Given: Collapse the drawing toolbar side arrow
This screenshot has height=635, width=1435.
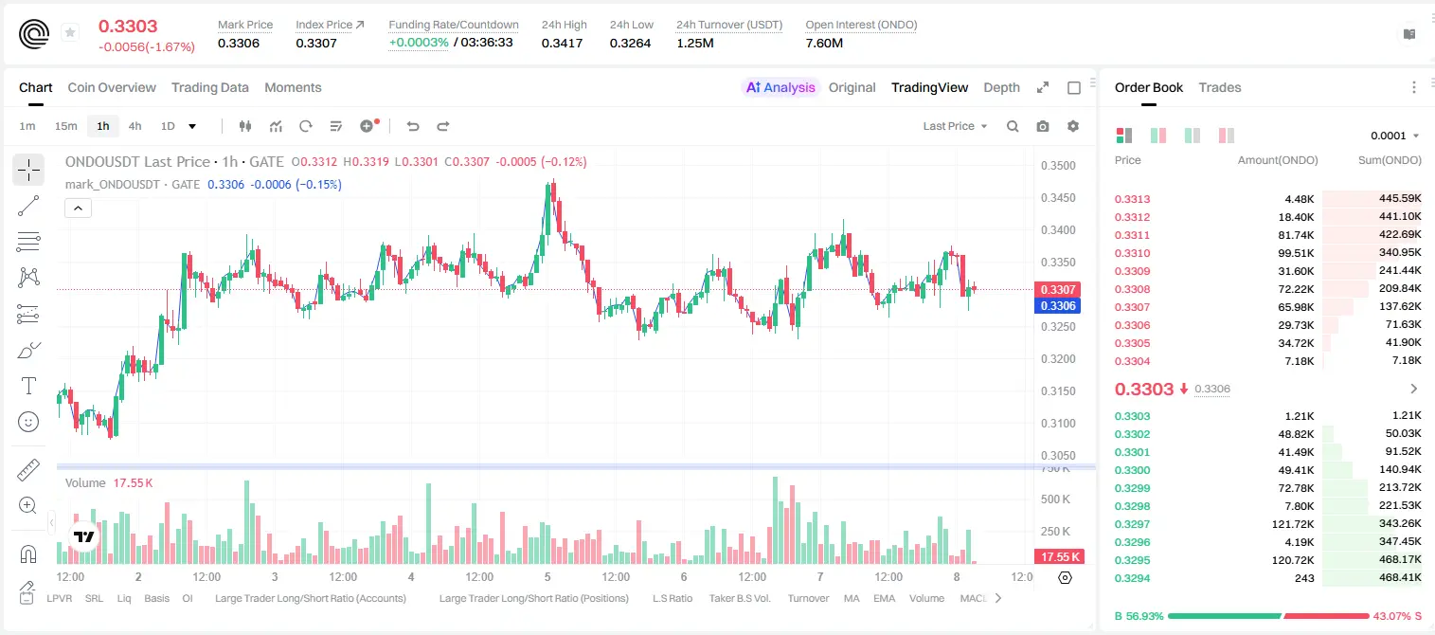Looking at the screenshot, I should pos(51,521).
